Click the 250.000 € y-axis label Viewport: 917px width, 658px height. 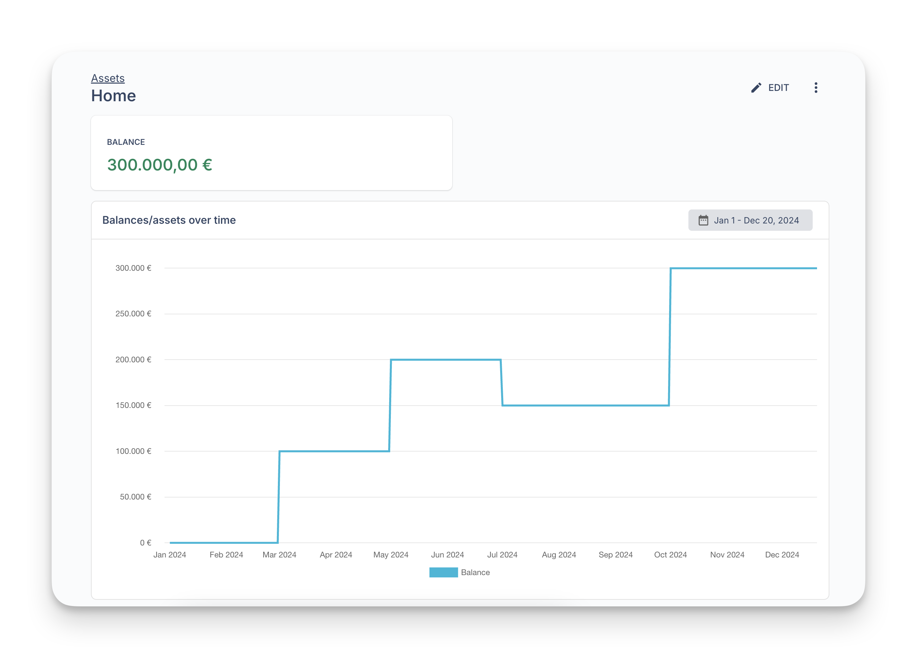tap(133, 314)
